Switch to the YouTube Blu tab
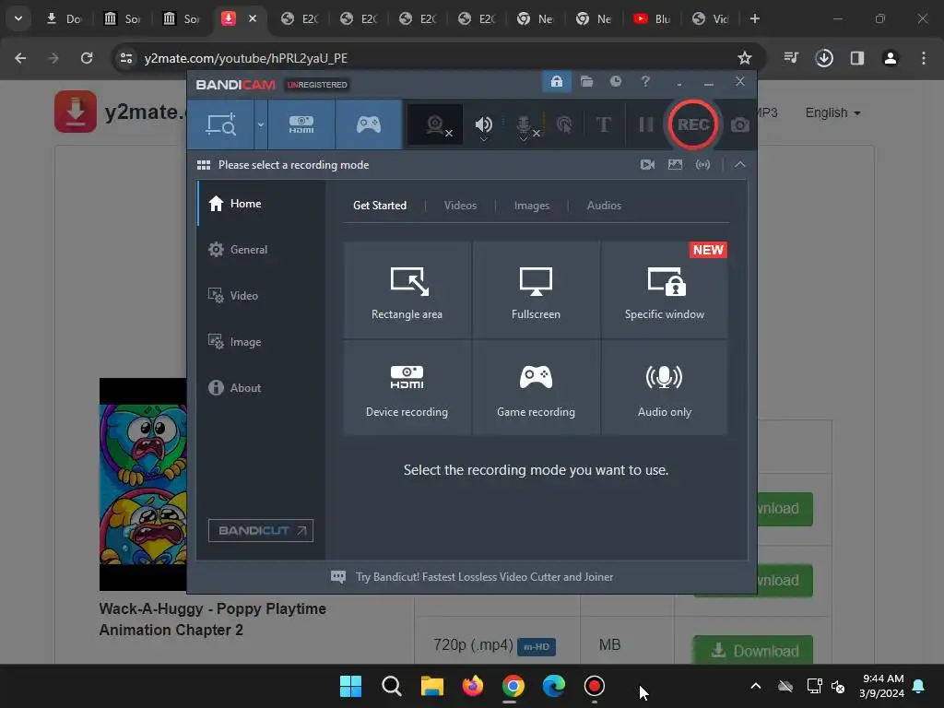Screen dimensions: 944x708 click(652, 18)
